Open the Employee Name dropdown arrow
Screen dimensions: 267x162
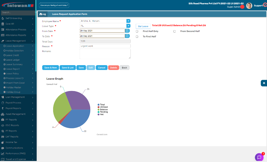point(128,21)
